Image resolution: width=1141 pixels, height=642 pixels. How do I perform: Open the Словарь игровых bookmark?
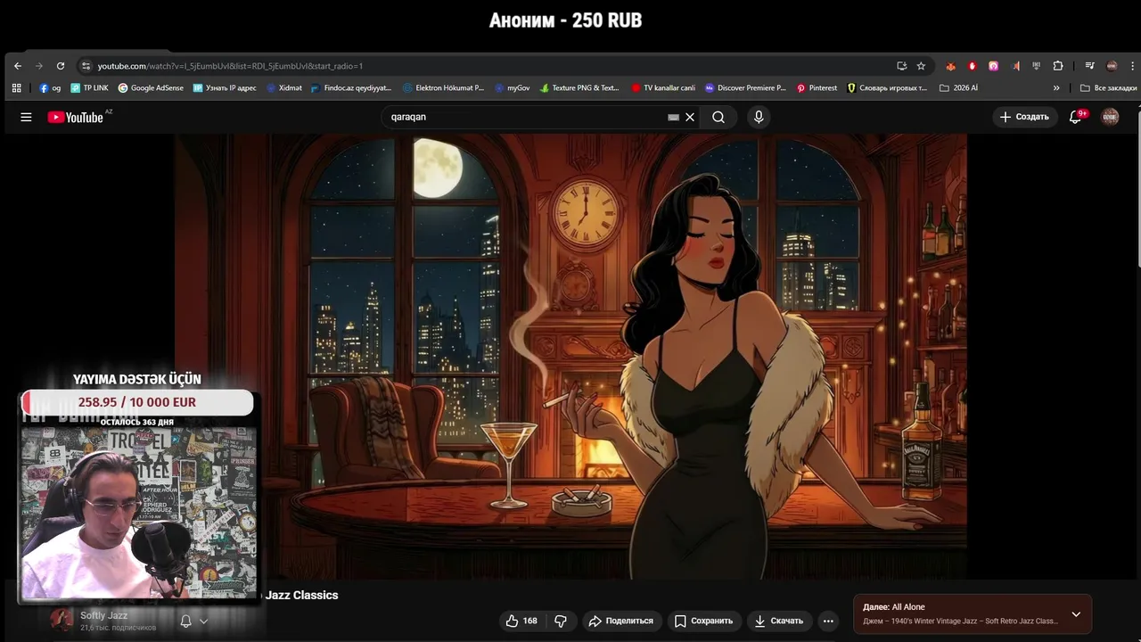[x=887, y=88]
